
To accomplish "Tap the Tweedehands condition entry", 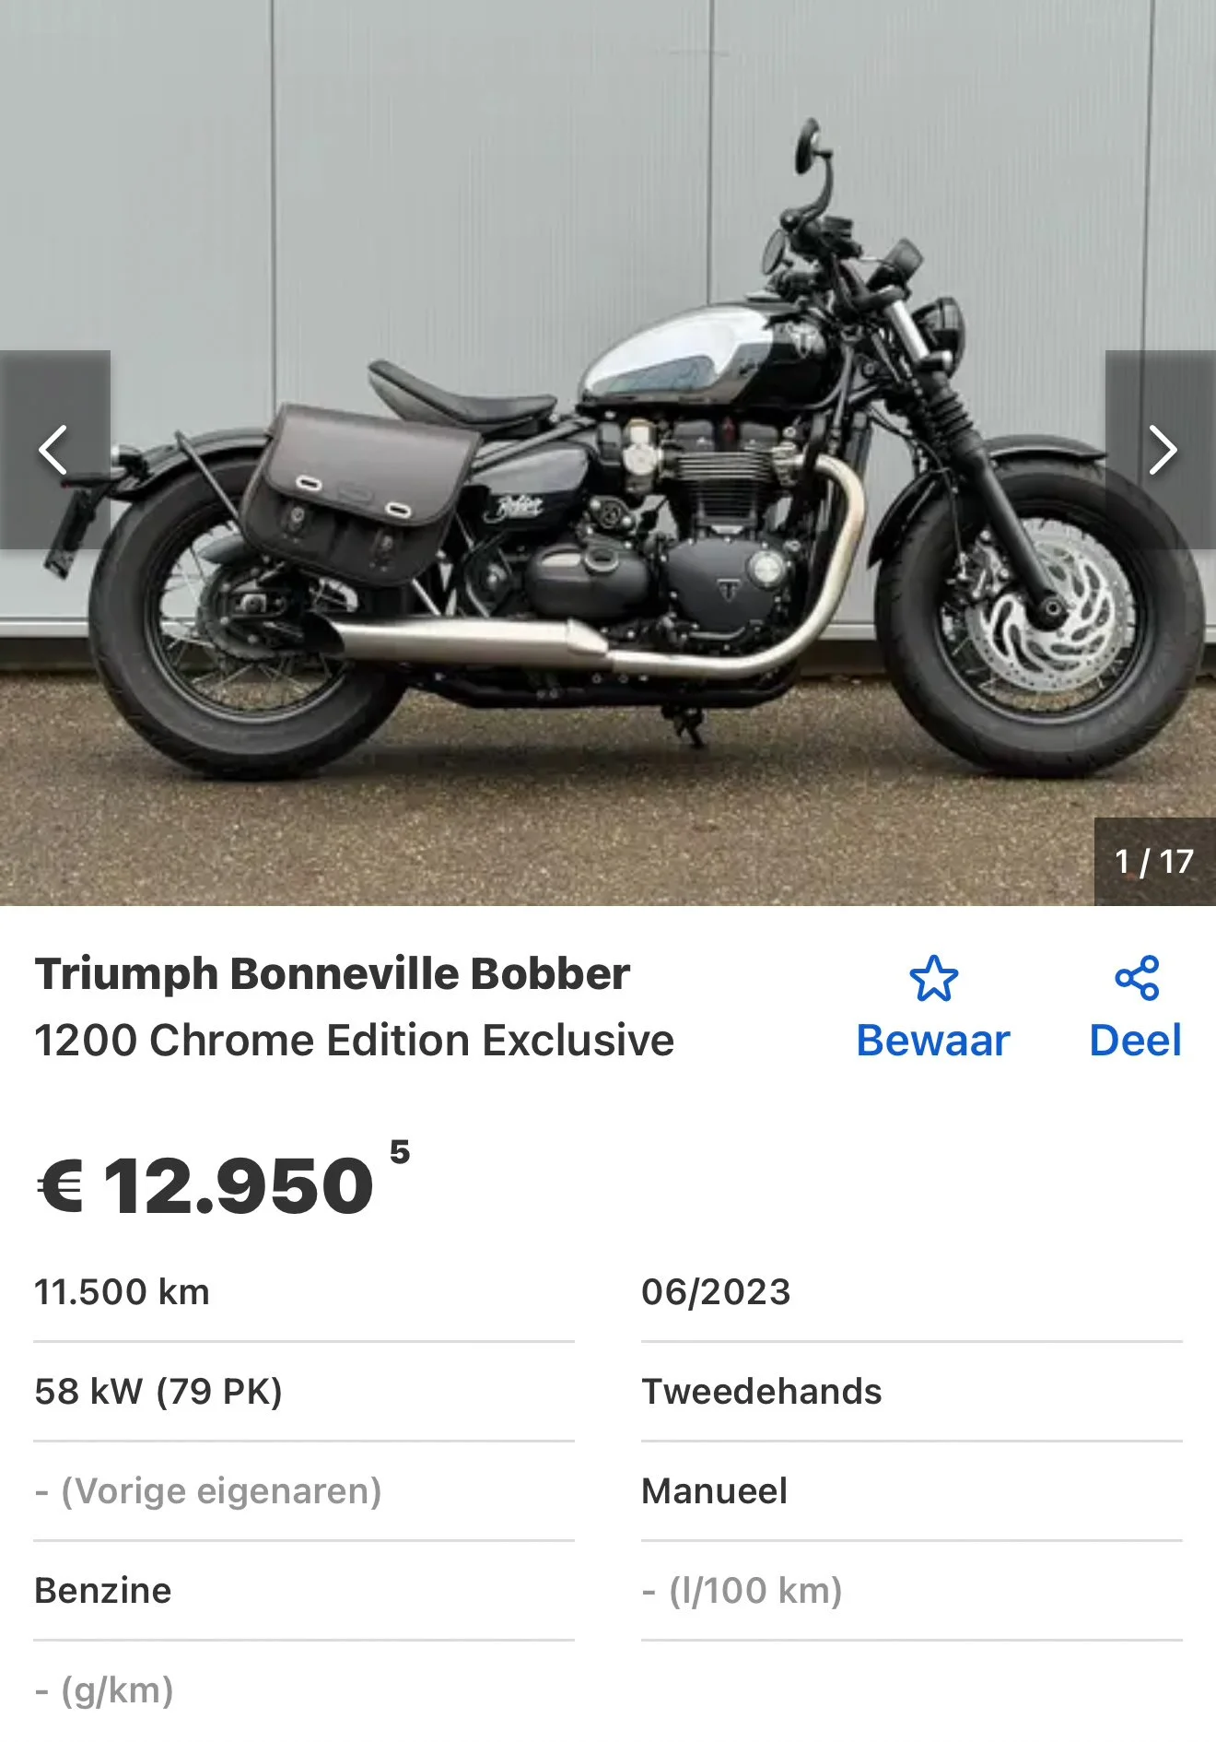I will click(x=912, y=1392).
